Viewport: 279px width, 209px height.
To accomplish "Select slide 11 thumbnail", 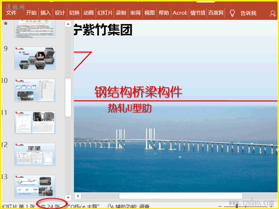I will 35,122.
